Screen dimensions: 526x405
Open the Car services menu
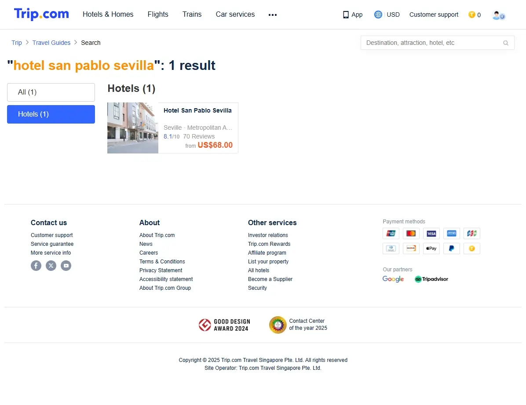[235, 15]
